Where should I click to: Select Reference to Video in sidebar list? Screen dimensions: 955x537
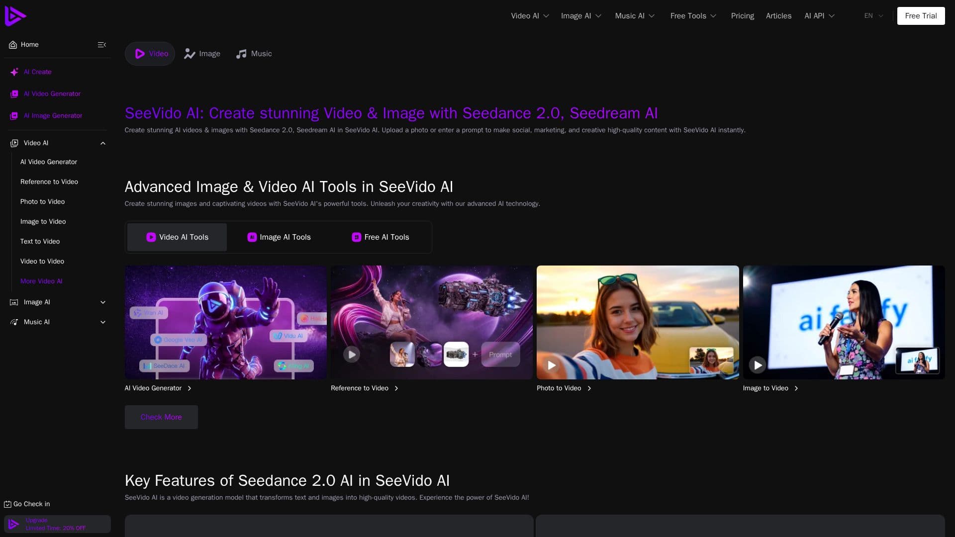point(49,182)
